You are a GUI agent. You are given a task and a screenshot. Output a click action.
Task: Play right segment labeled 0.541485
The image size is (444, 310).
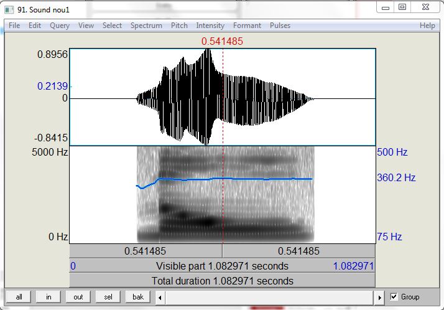[298, 251]
